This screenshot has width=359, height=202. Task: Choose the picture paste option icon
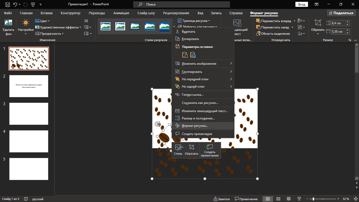[x=193, y=55]
